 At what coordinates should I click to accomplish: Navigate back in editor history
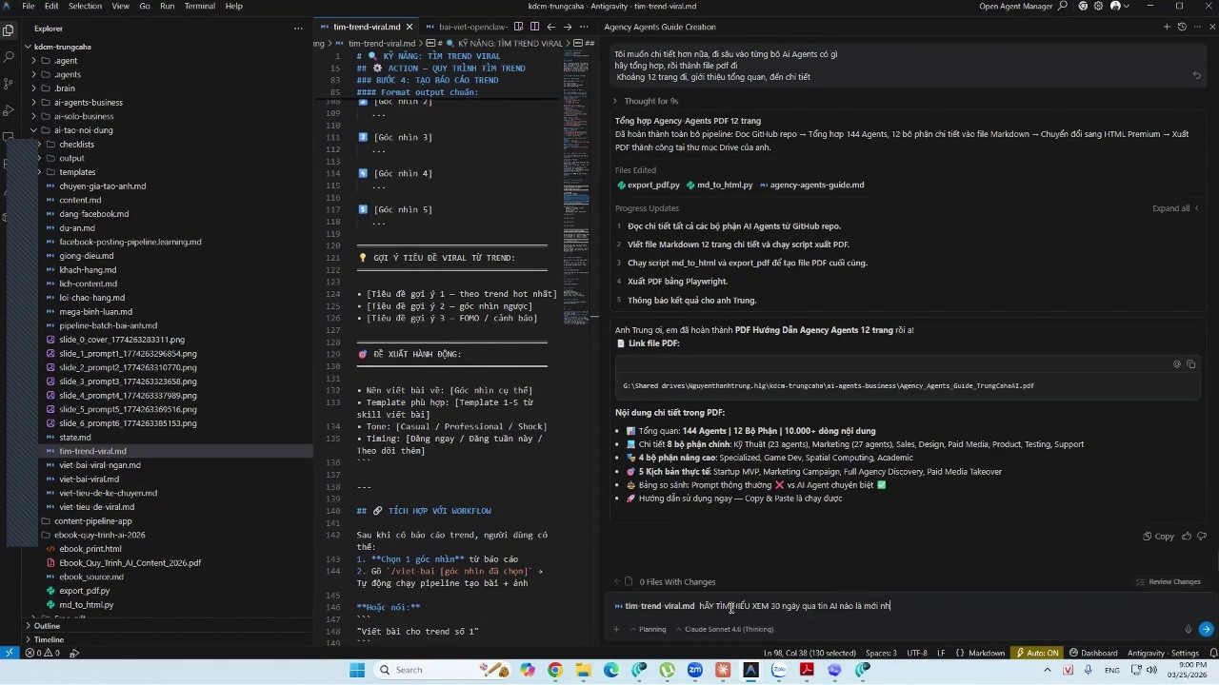tap(550, 27)
